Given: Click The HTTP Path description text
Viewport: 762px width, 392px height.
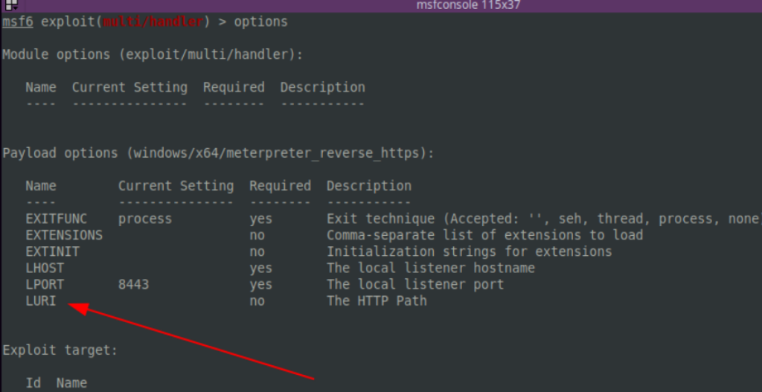Looking at the screenshot, I should [x=377, y=301].
